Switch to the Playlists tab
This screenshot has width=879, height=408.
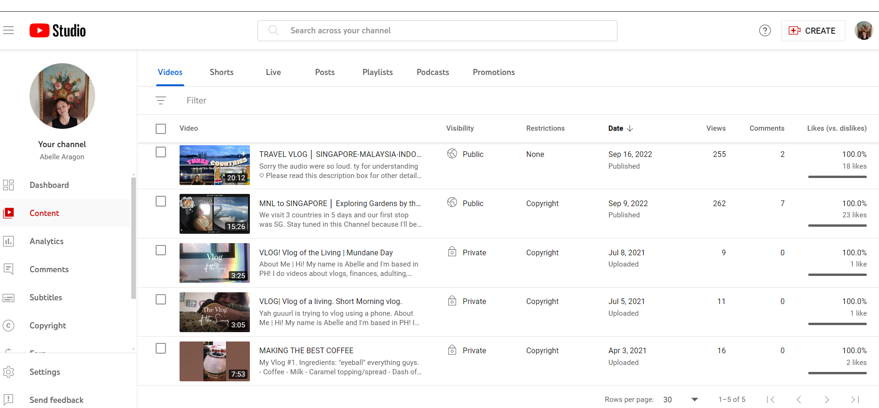pos(377,72)
